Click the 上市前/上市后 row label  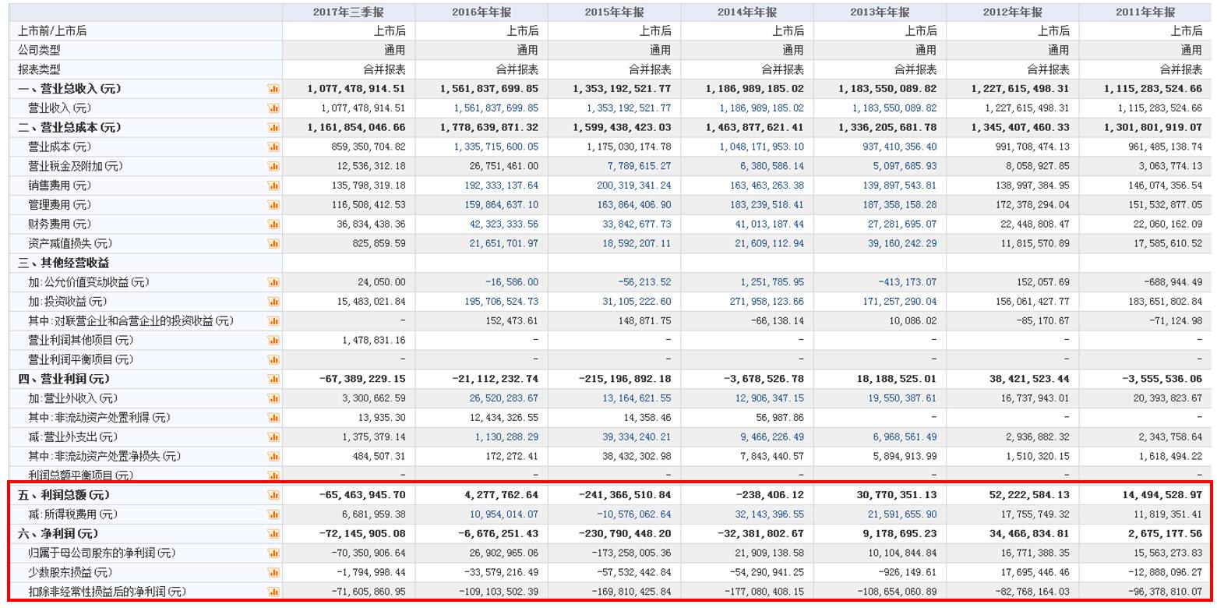pyautogui.click(x=52, y=31)
